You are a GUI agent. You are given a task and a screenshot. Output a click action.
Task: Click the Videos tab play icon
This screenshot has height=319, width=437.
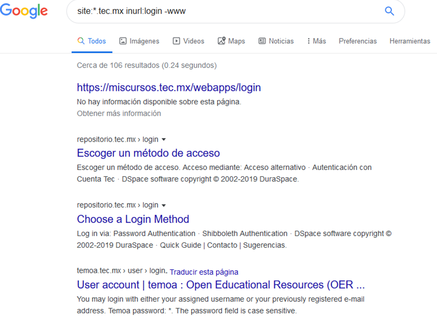tap(176, 41)
